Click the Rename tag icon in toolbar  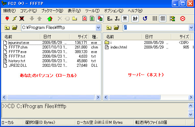click(x=67, y=19)
